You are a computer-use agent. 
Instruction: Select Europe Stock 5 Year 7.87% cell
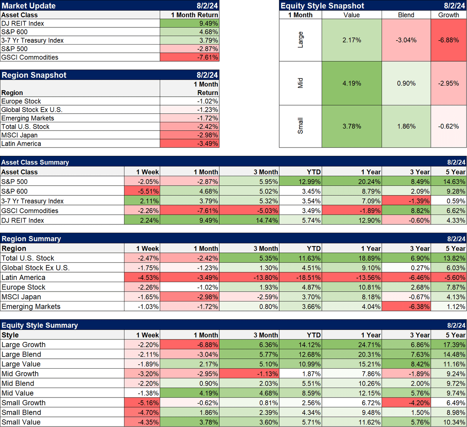[449, 287]
